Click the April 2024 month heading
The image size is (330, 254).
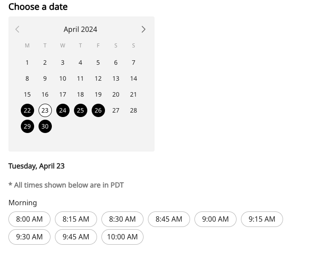click(x=80, y=29)
